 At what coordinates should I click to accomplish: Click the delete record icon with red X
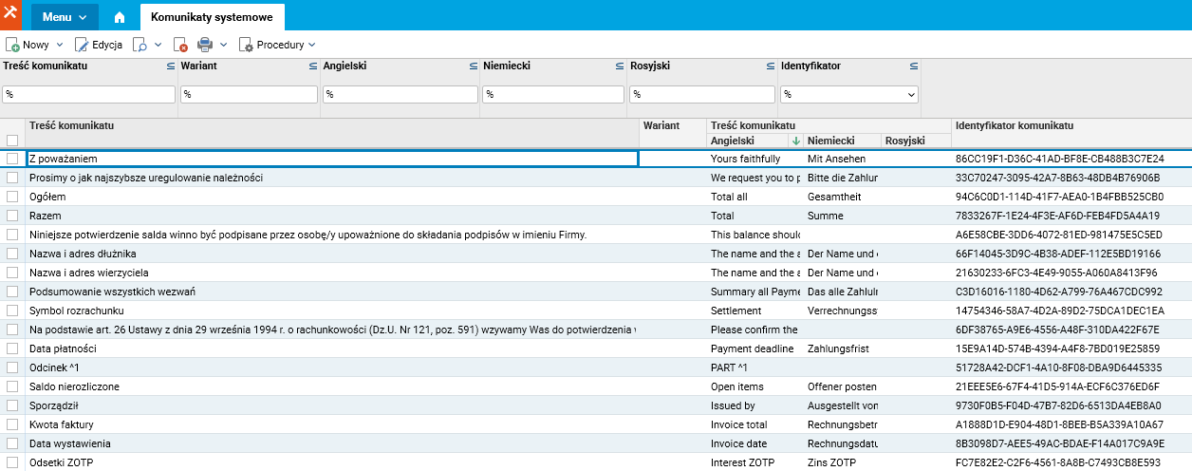(x=180, y=45)
